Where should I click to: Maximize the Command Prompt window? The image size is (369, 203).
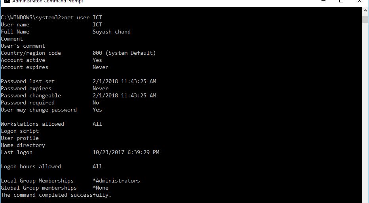pos(341,1)
